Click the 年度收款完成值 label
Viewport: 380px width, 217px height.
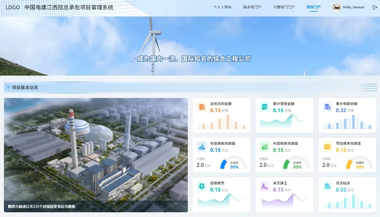click(x=285, y=143)
